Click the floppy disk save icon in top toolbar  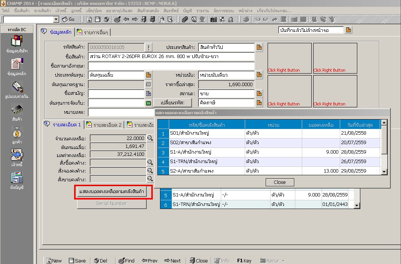click(x=98, y=19)
